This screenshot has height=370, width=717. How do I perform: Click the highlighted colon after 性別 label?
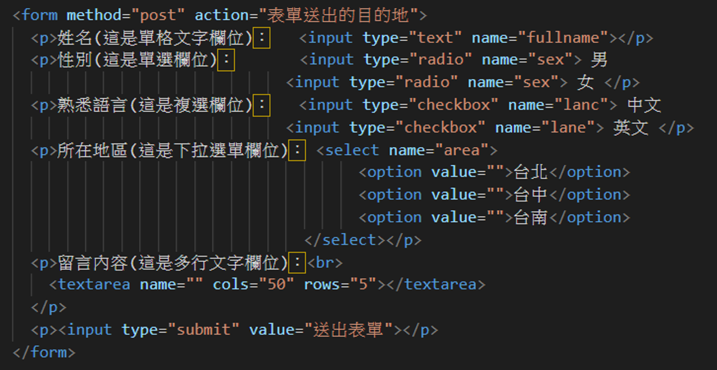[226, 60]
